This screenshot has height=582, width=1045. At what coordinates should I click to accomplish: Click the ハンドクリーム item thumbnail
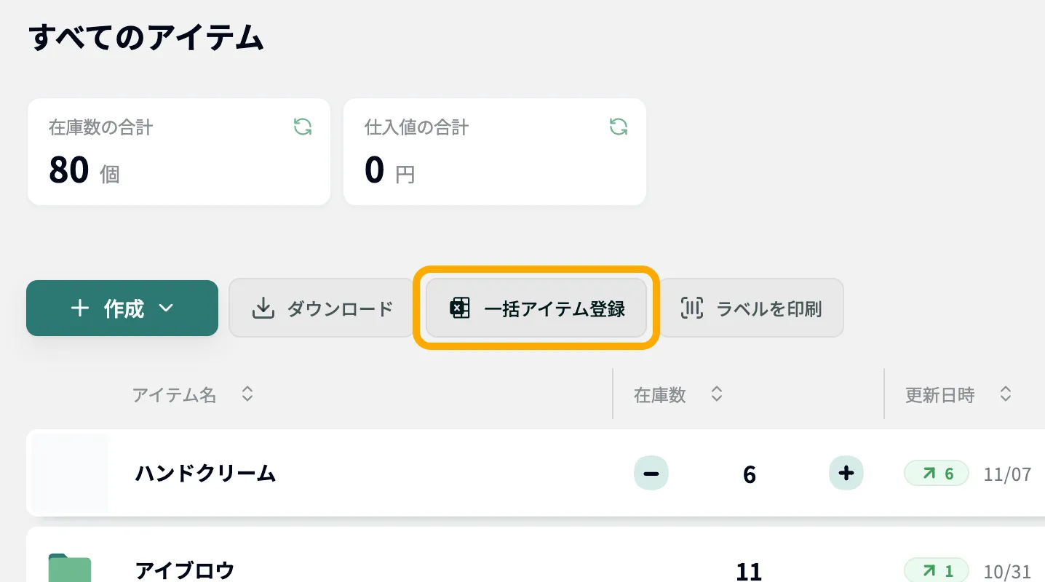tap(69, 473)
